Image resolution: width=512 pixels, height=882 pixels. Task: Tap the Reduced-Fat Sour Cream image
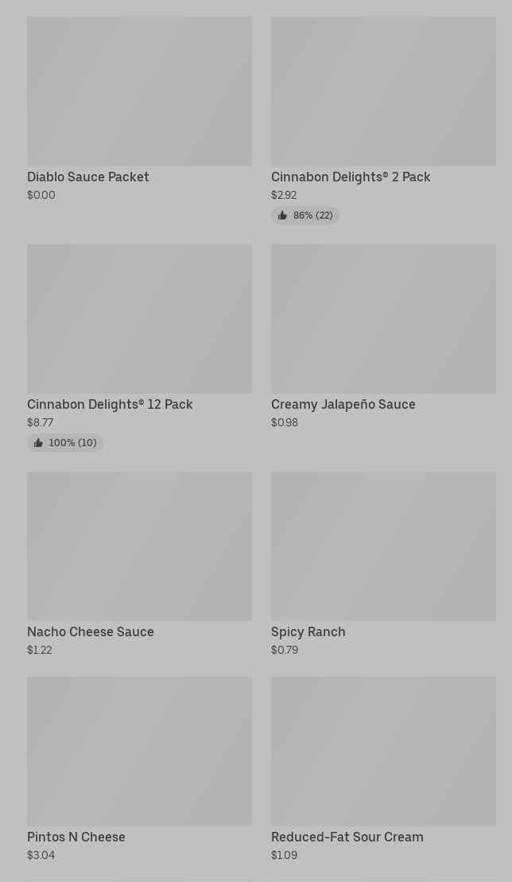[x=383, y=752]
